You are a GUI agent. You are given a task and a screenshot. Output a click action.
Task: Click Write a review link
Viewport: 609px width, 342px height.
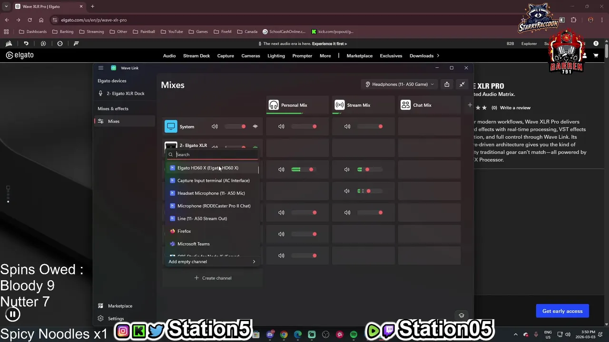(x=515, y=108)
